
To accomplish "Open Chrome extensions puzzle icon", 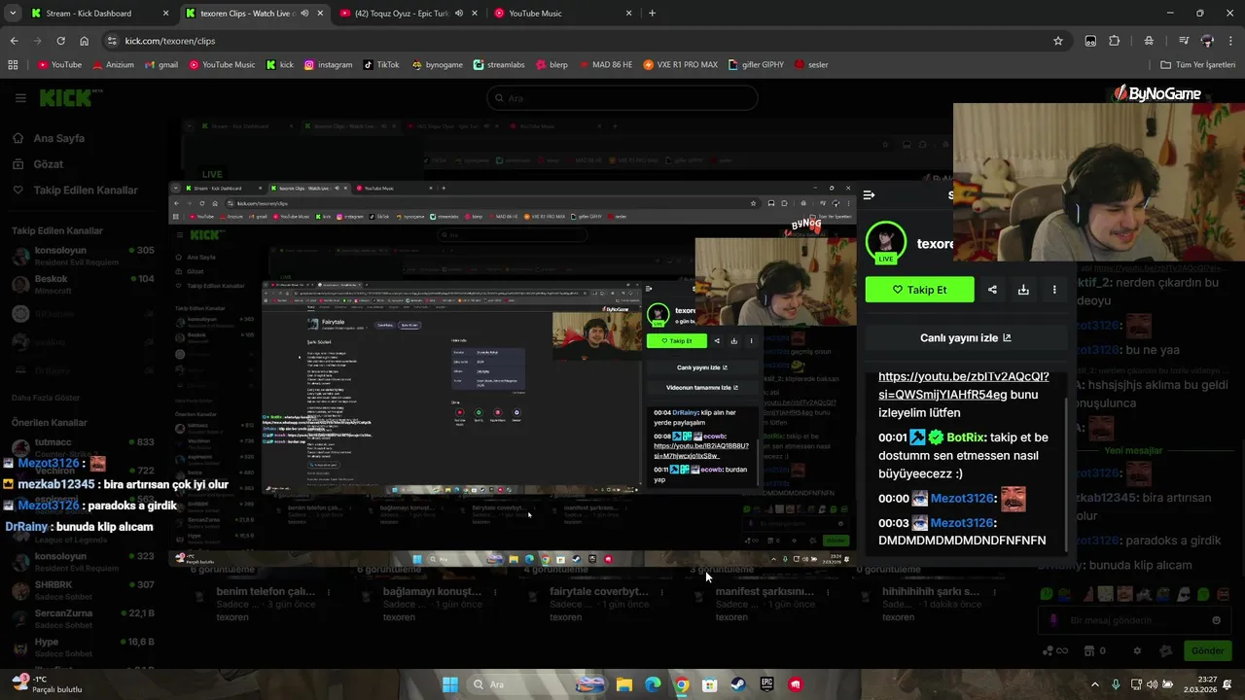I will coord(1115,41).
